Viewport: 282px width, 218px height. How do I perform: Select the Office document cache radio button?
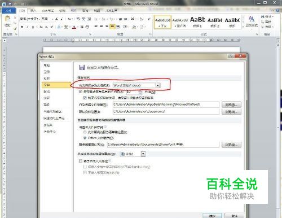(85, 138)
